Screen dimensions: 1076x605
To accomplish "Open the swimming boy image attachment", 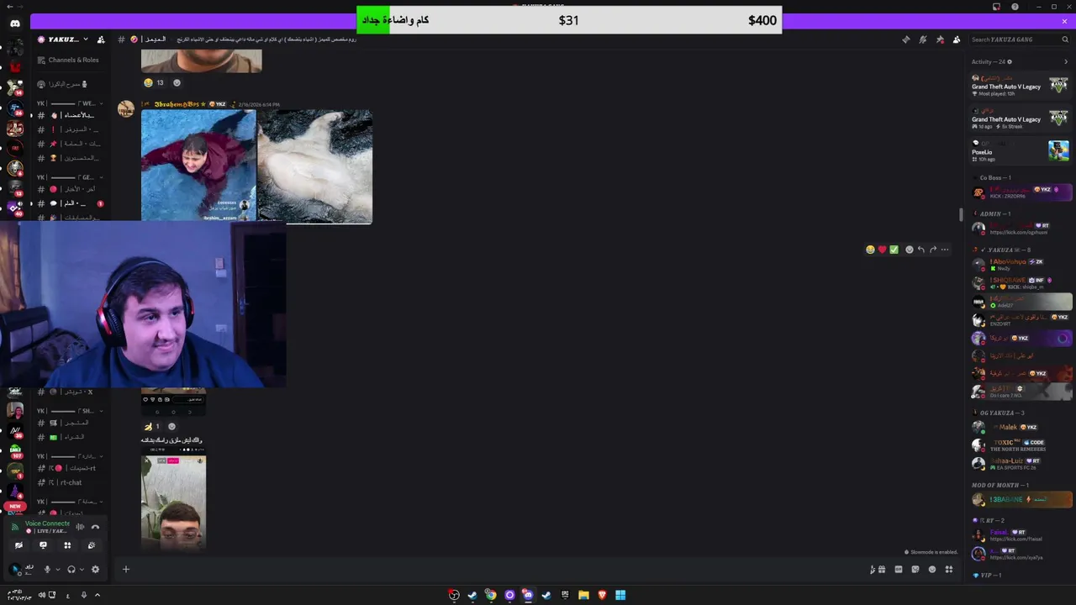I will [x=198, y=166].
